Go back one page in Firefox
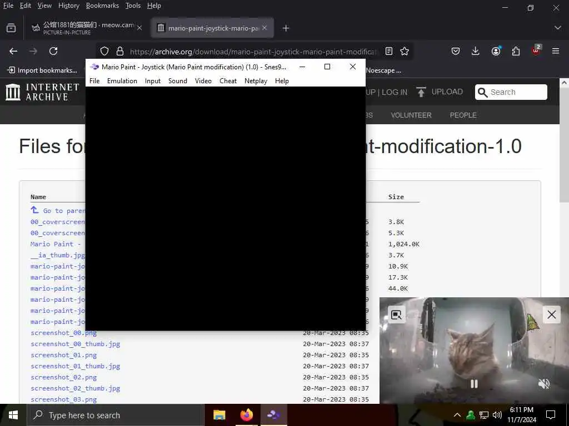 tap(13, 51)
